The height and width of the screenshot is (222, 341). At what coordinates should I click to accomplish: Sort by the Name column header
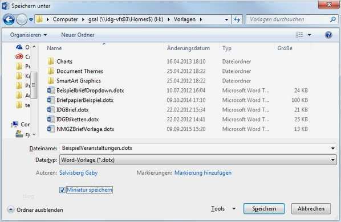tap(54, 48)
